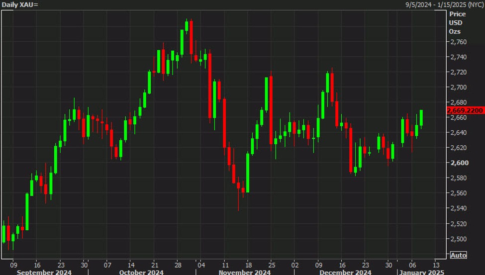Click the date tick labeled 04
Viewport: 485px width, 275px height.
[x=200, y=265]
